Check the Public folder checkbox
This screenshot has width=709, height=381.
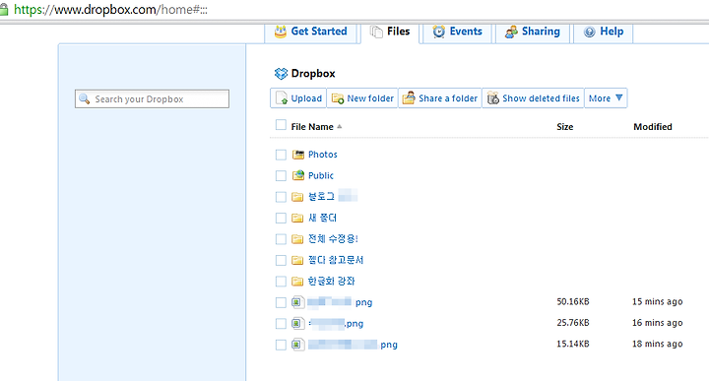tap(281, 175)
